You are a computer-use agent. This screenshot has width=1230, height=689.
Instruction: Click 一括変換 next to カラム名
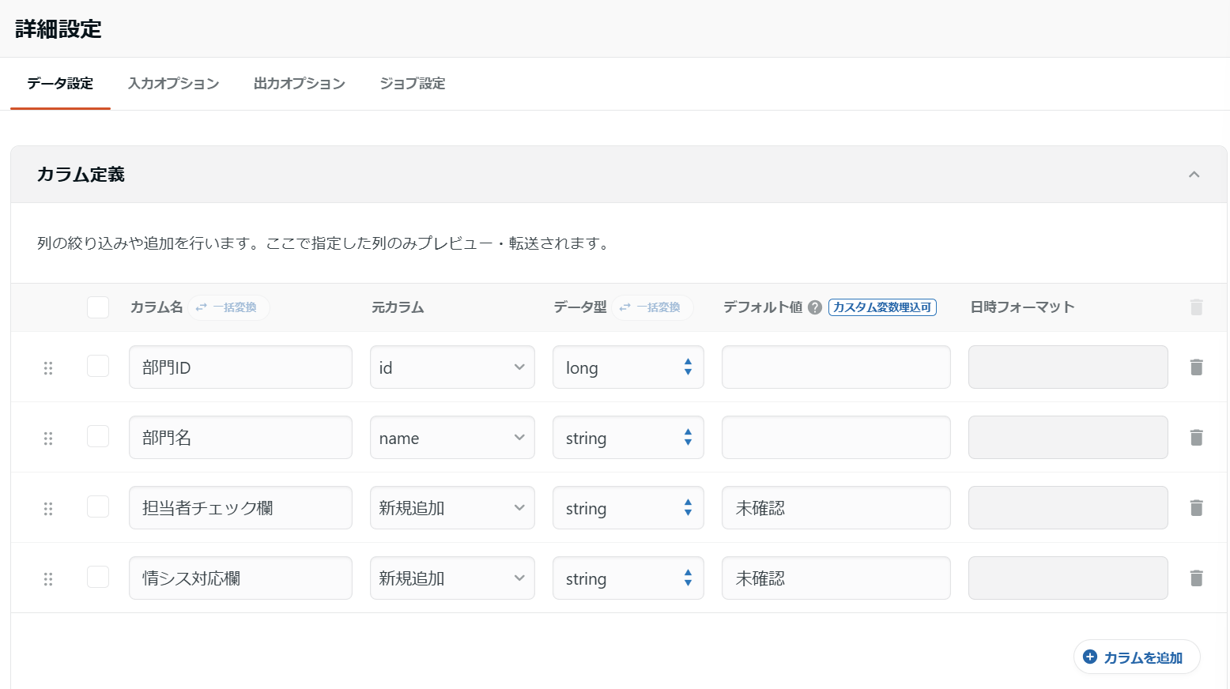click(228, 307)
